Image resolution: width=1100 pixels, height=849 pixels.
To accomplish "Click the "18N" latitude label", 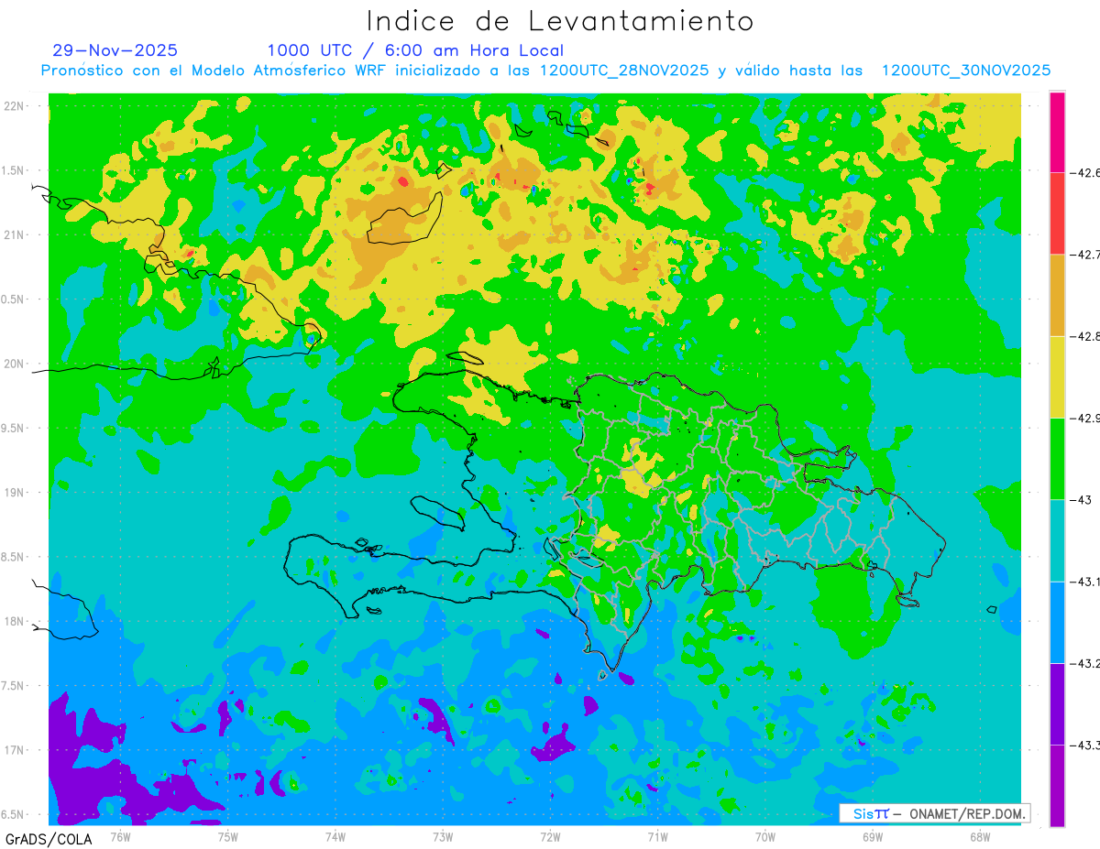I will click(16, 621).
